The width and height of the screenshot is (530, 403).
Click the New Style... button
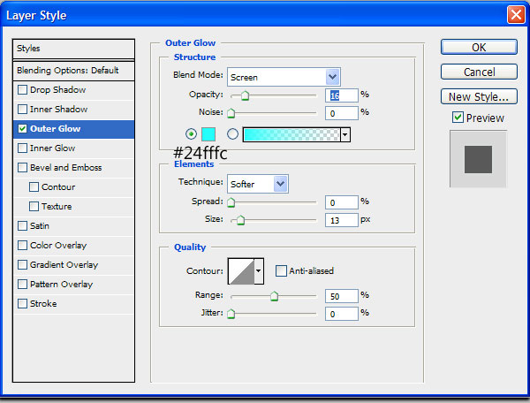479,96
